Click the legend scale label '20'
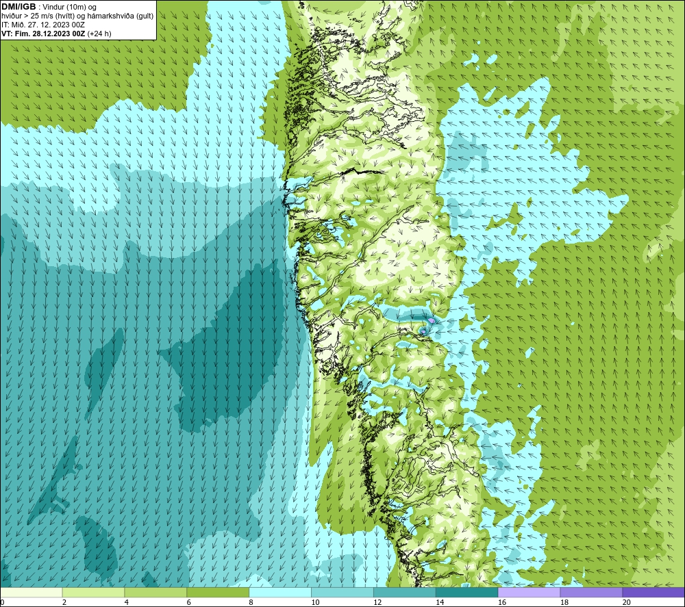The image size is (685, 607). click(x=627, y=602)
